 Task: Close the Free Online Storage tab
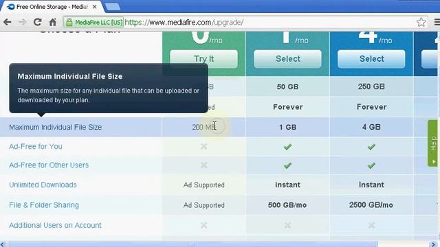click(x=95, y=7)
